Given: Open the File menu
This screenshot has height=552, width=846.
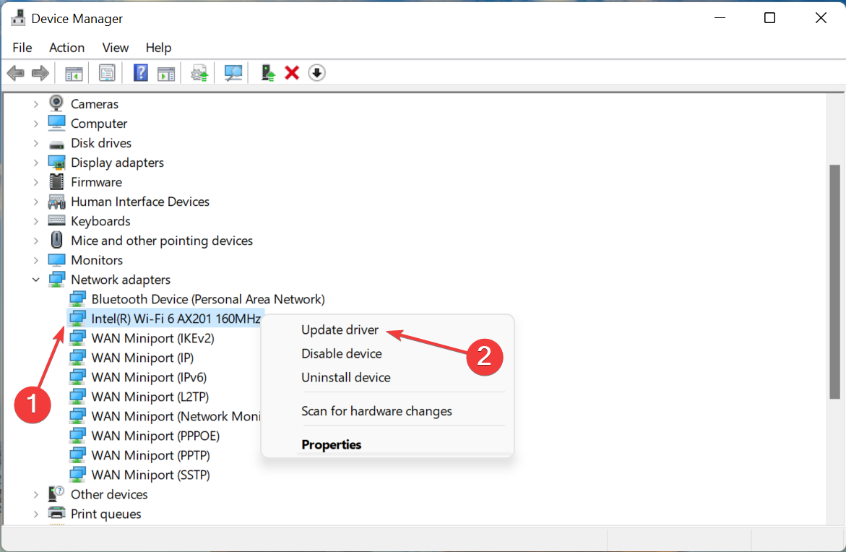Looking at the screenshot, I should (x=22, y=48).
